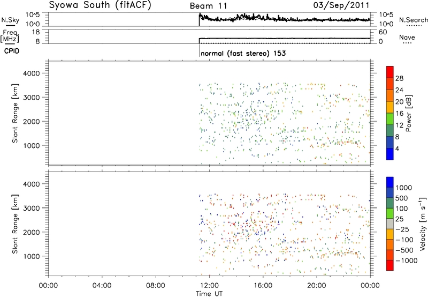Viewport: 428px width, 297px height.
Task: Click the noise trace in the N.Sky panel
Action: pyautogui.click(x=285, y=19)
